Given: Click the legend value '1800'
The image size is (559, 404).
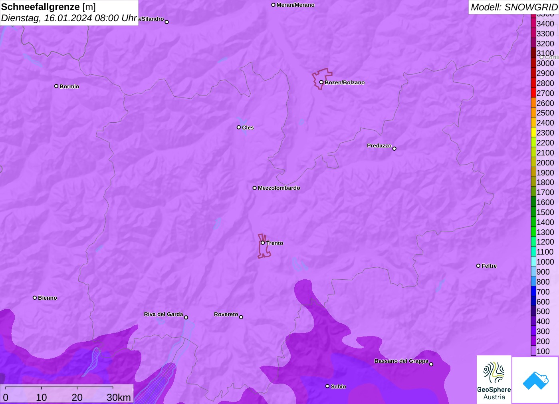Looking at the screenshot, I should click(x=545, y=182).
